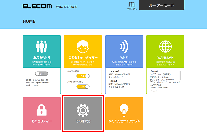
Task: Click the セキュリティー label
Action: [42, 121]
